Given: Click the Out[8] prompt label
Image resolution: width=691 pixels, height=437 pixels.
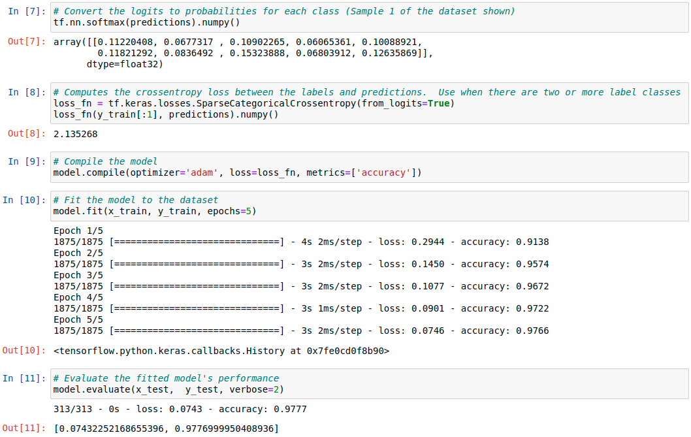Looking at the screenshot, I should tap(26, 134).
